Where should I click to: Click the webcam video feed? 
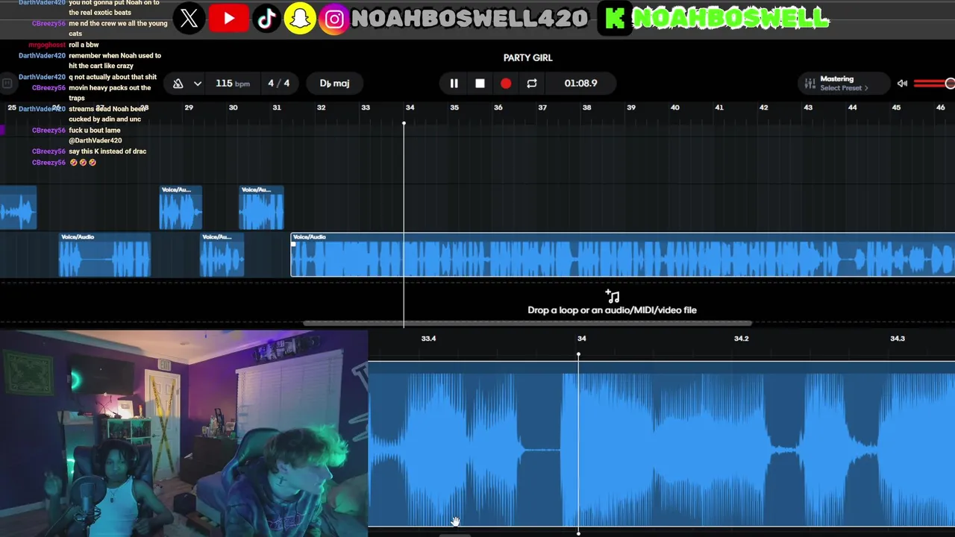click(184, 433)
